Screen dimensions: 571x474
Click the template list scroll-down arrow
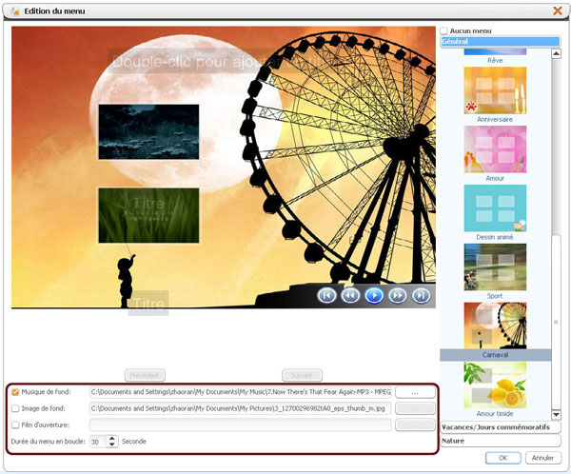556,415
